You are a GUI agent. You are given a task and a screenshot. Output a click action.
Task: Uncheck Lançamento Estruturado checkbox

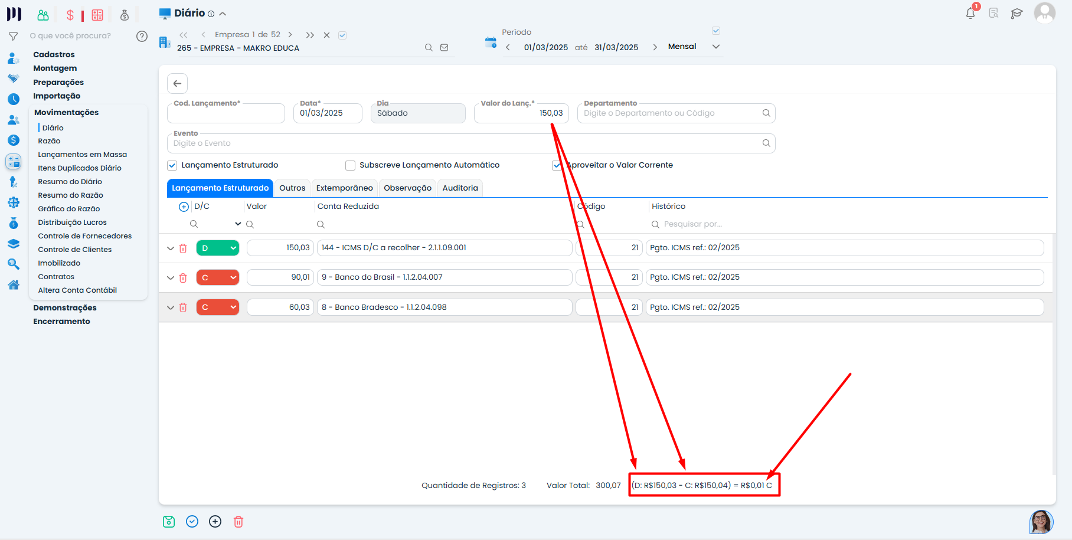[172, 165]
